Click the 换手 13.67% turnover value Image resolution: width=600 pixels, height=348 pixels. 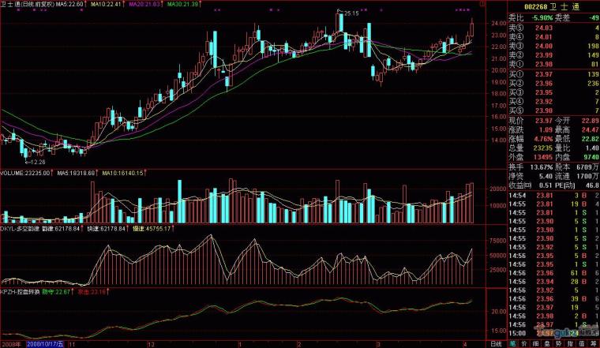pyautogui.click(x=541, y=167)
